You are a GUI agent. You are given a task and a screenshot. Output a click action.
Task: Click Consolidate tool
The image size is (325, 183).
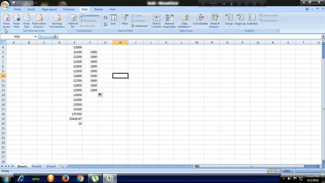pos(200,20)
